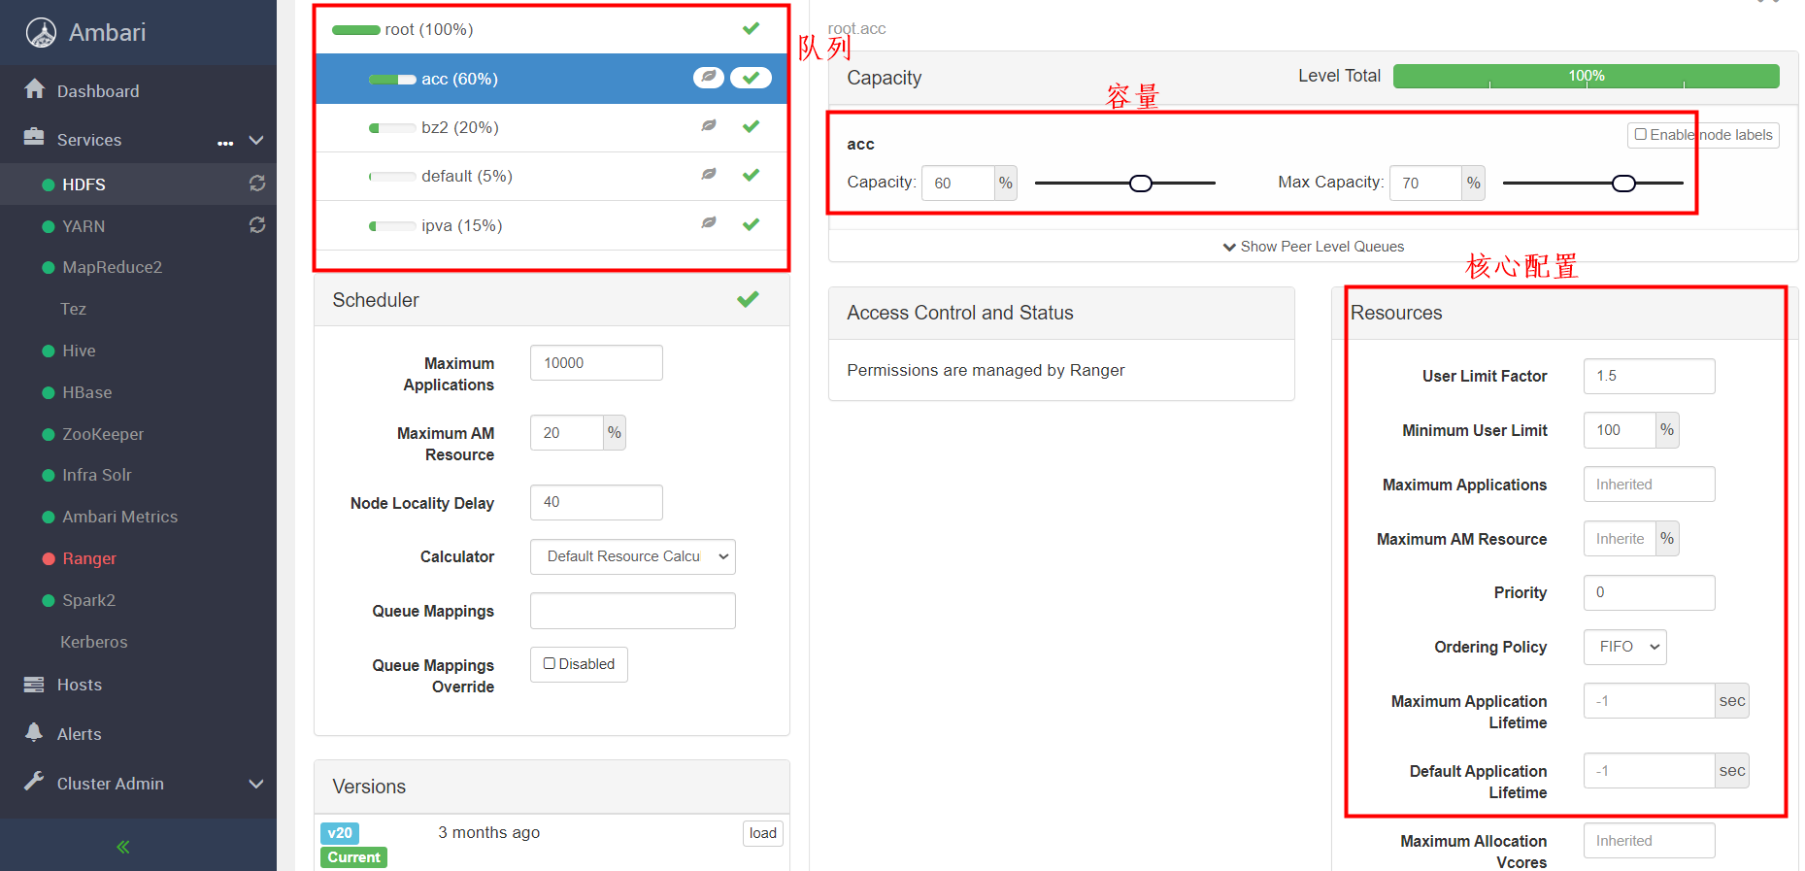Toggle Queue Mappings Override Disabled checkbox
Viewport: 1805px width, 871px height.
[x=550, y=663]
